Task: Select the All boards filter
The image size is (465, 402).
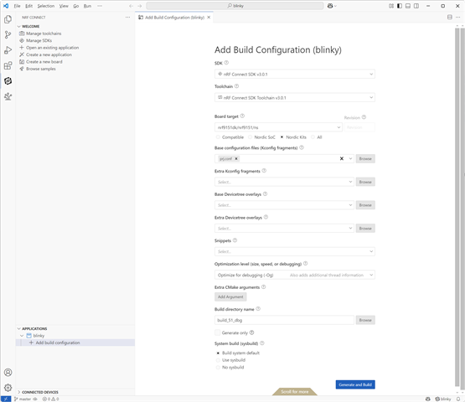Action: (x=313, y=137)
